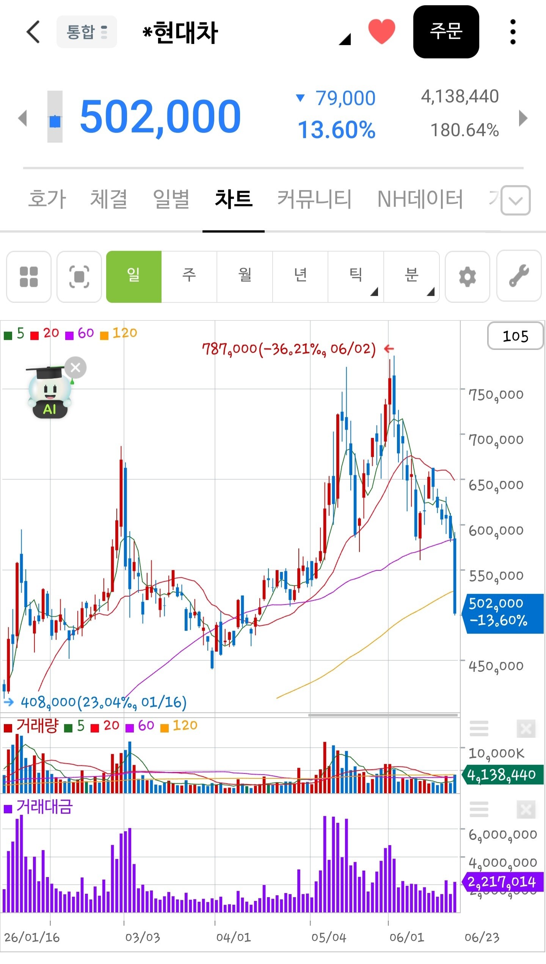Switch to the 체결 tab

coord(109,199)
